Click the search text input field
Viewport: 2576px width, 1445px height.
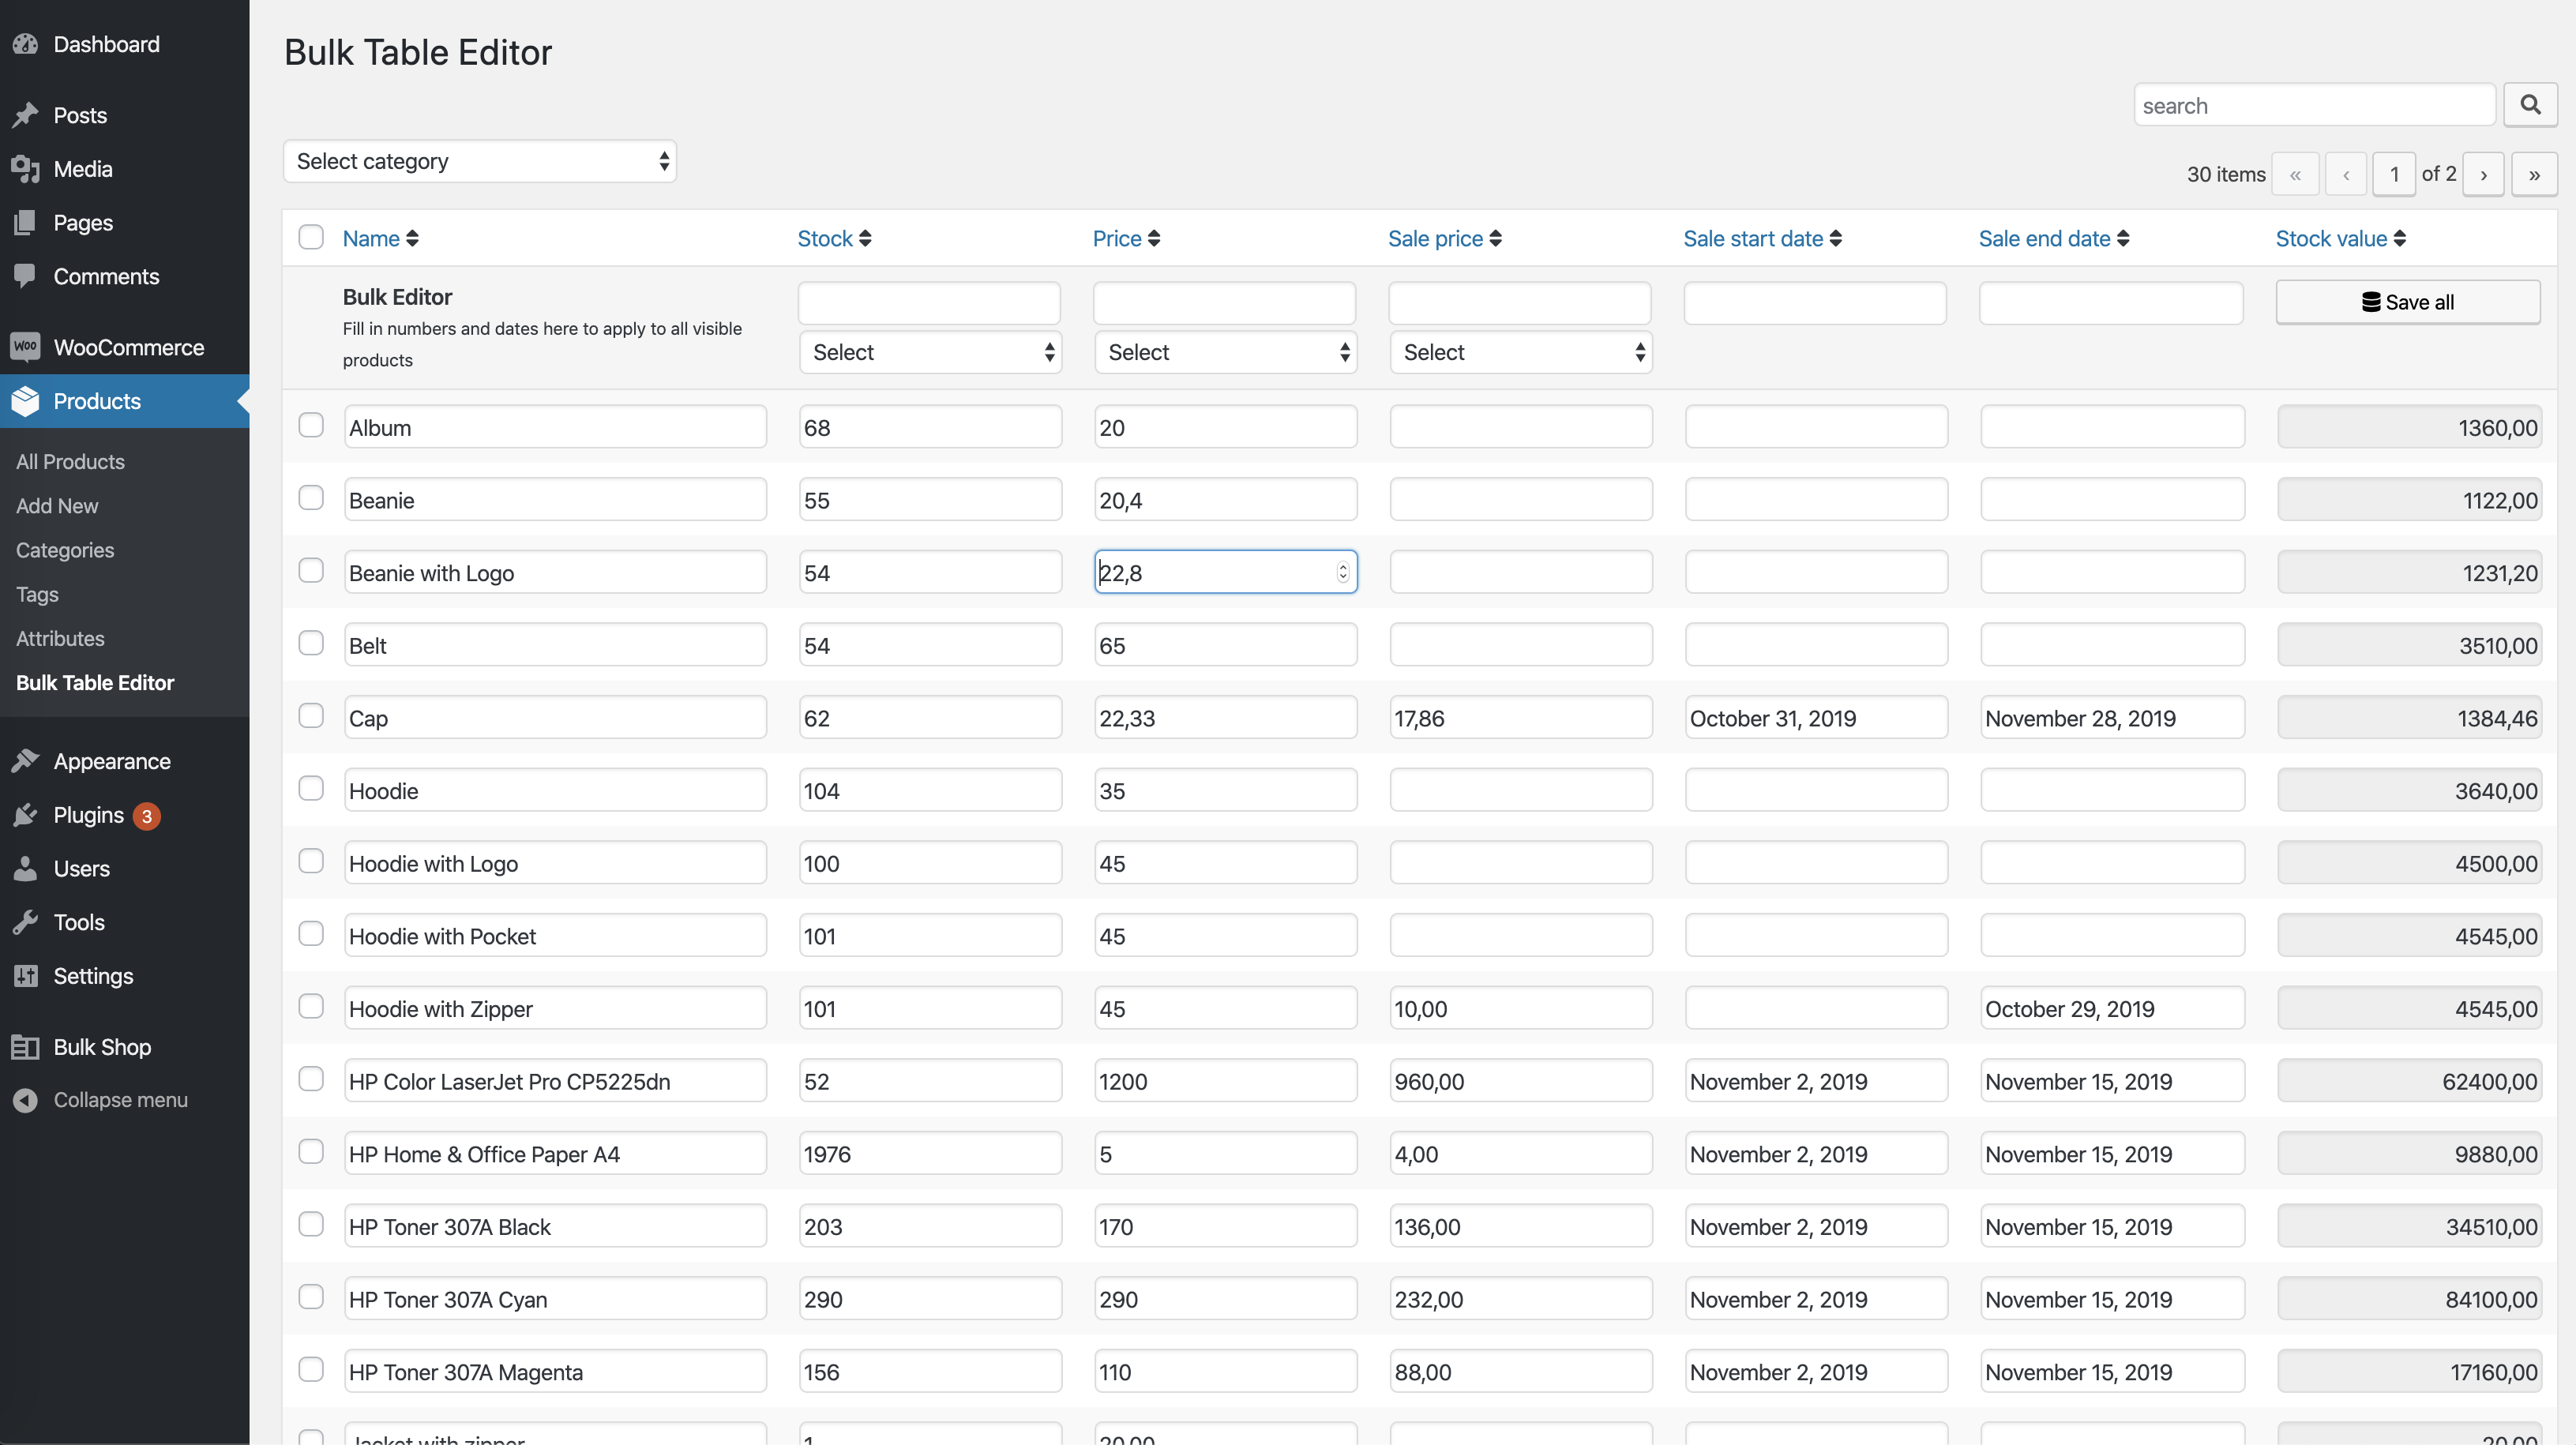coord(2315,104)
